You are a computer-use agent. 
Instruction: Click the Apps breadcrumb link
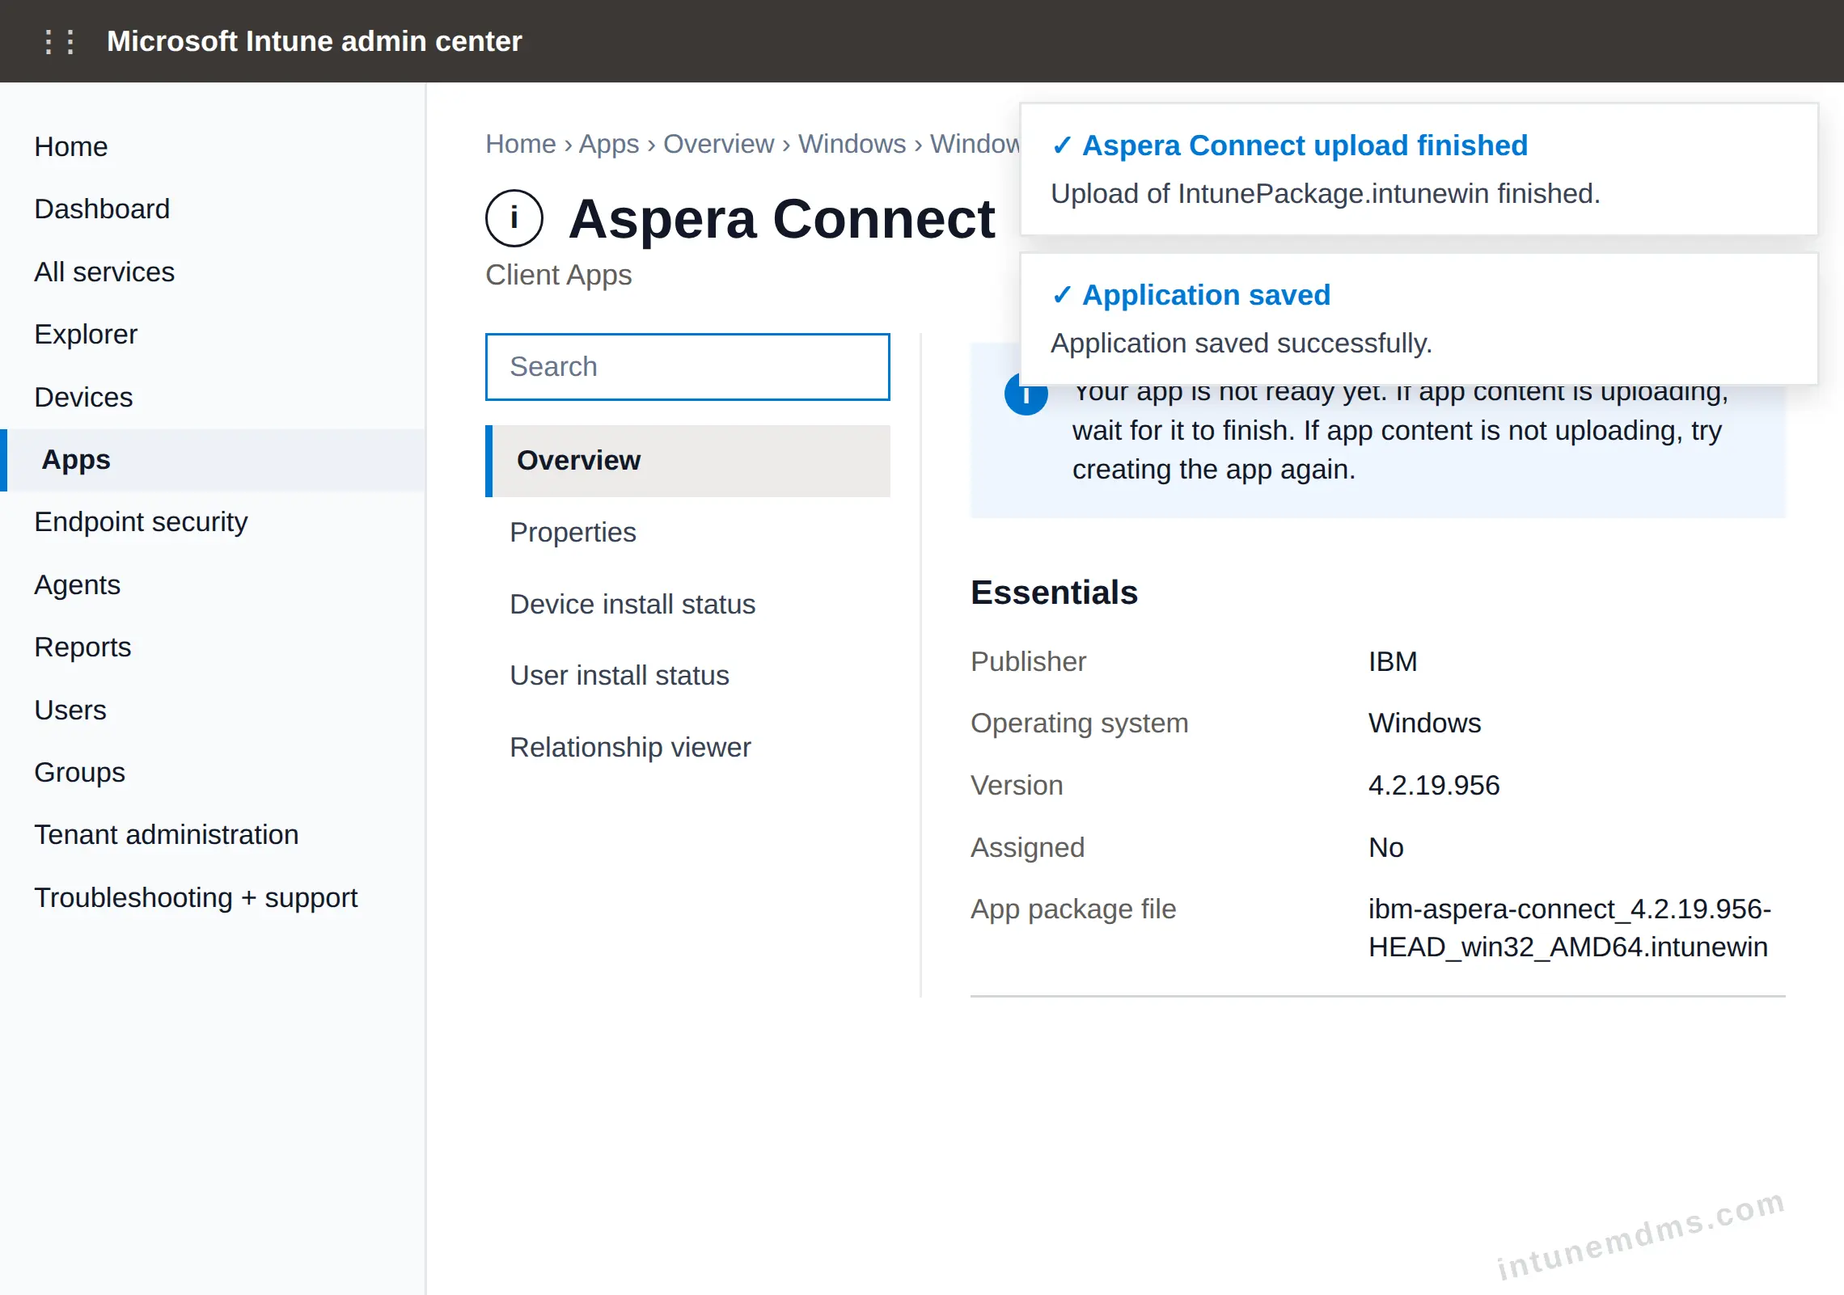click(609, 143)
